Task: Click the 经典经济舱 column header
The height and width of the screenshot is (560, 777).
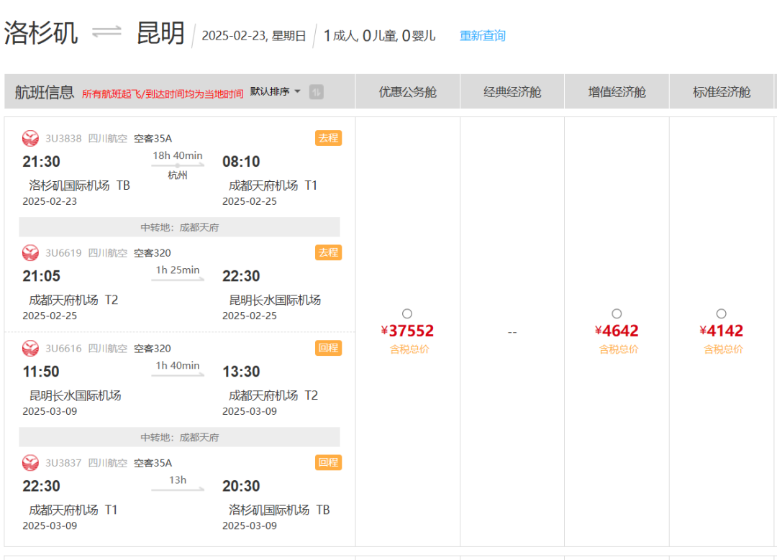Action: [512, 92]
